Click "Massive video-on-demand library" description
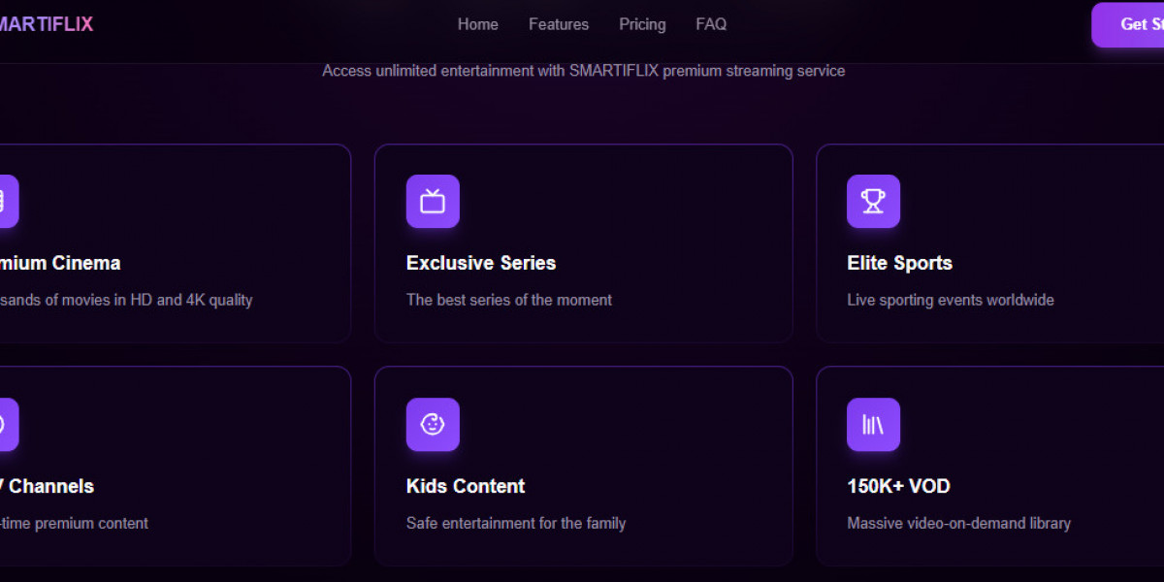The height and width of the screenshot is (582, 1164). pyautogui.click(x=958, y=523)
